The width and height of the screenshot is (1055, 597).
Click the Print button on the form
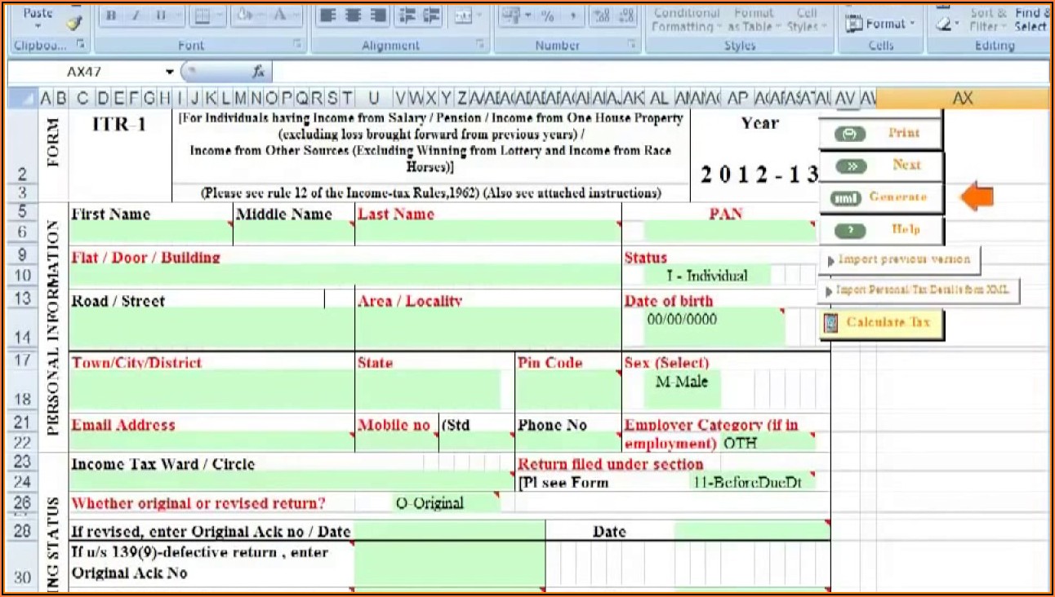(x=881, y=133)
